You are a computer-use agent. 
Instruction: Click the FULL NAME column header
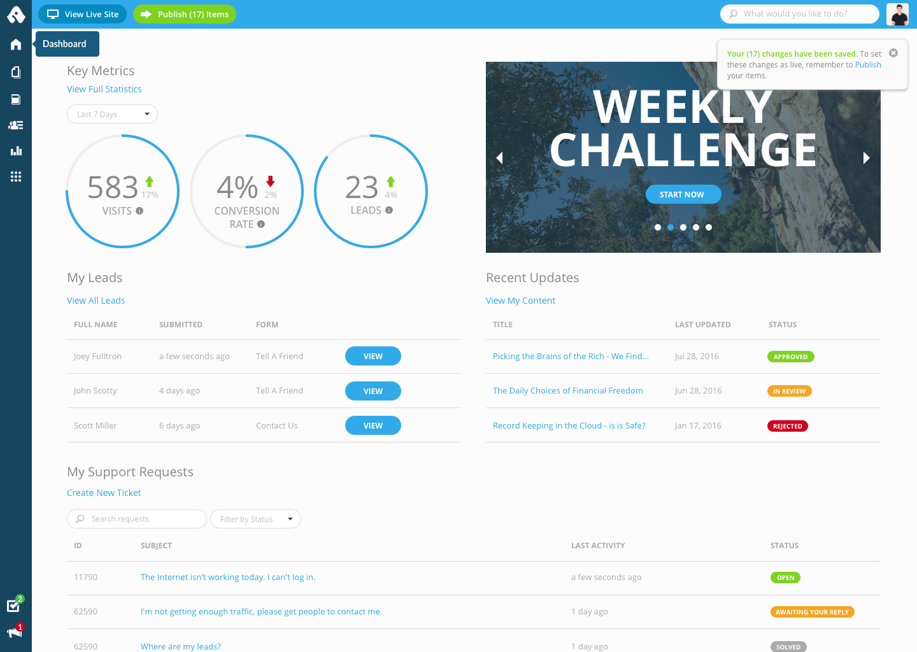[x=96, y=325]
